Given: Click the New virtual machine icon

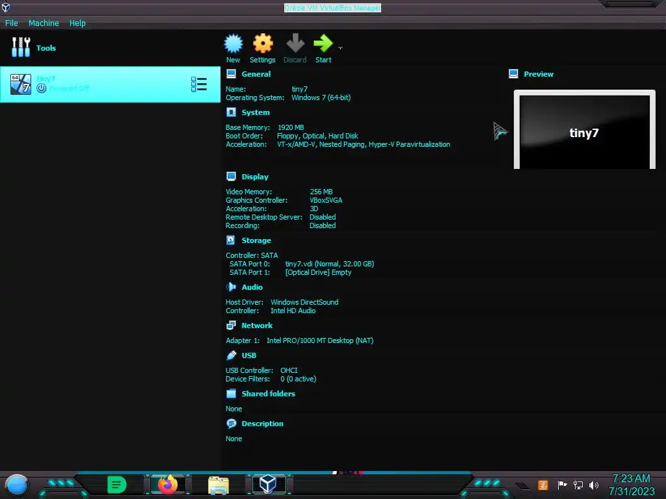Looking at the screenshot, I should coord(233,44).
